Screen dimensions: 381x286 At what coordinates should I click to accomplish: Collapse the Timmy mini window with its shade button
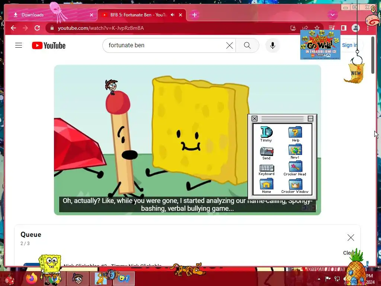311,118
